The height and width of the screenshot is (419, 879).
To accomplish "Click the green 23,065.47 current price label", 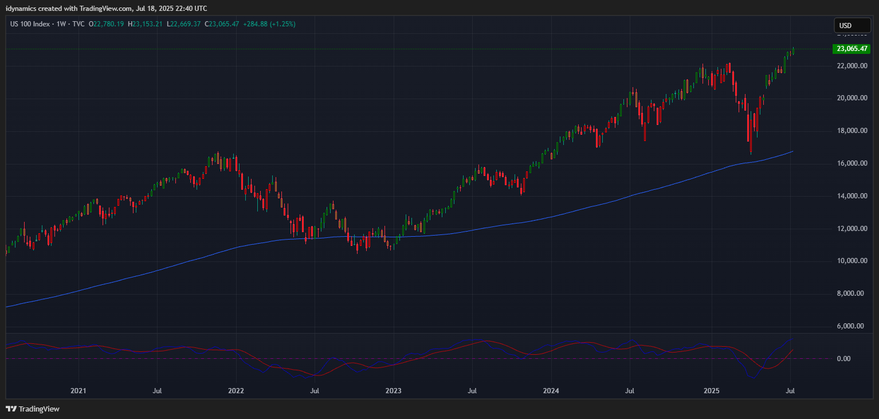I will coord(853,49).
